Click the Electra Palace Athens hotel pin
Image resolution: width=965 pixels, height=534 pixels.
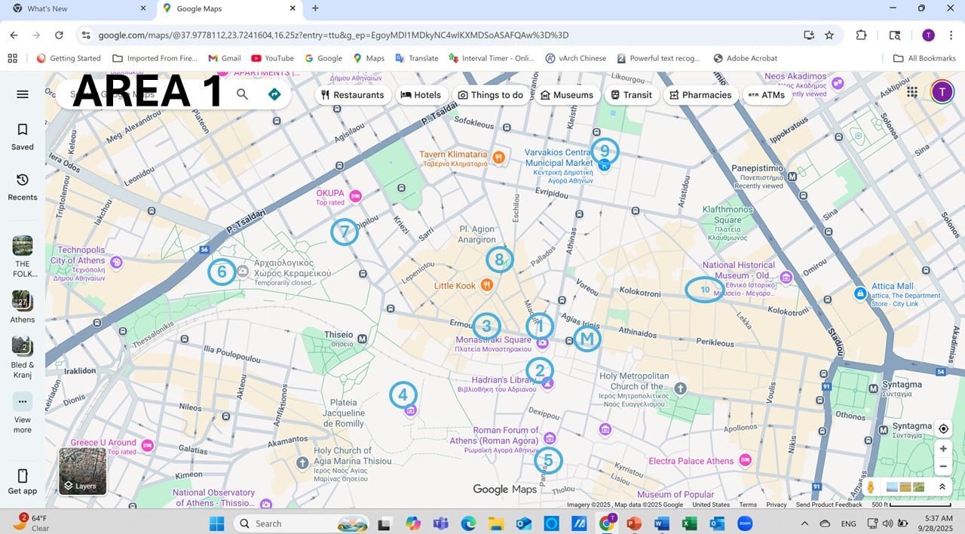click(746, 460)
